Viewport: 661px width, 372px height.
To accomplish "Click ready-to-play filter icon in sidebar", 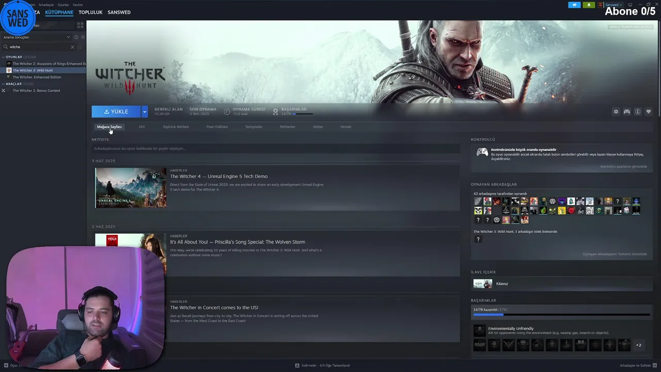I will pyautogui.click(x=82, y=37).
